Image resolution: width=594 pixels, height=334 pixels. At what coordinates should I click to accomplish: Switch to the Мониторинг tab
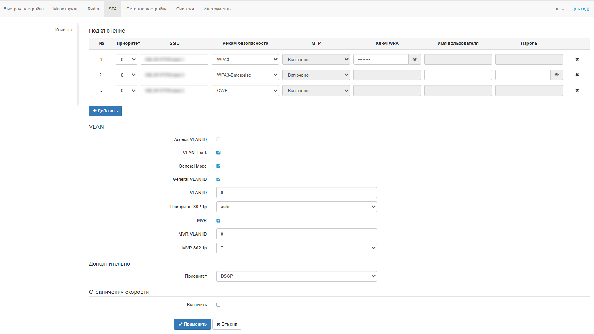point(66,9)
